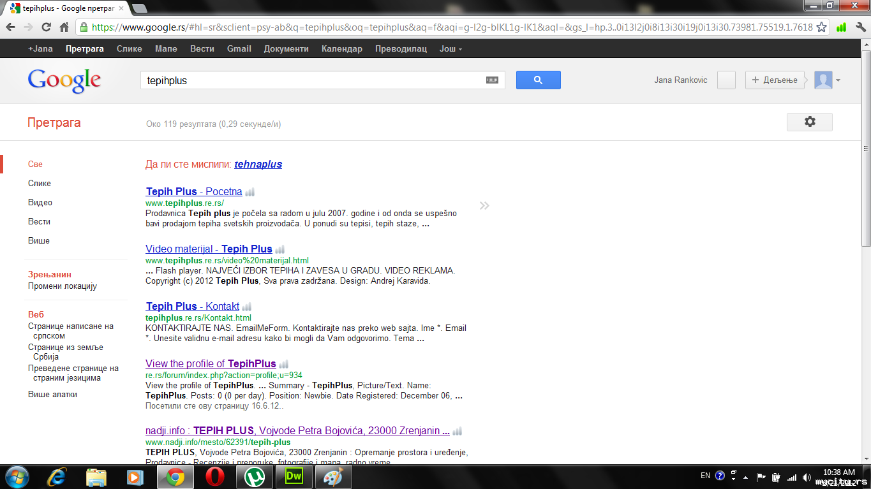The height and width of the screenshot is (489, 871).
Task: Open Мапе in the top Google bar
Action: [166, 48]
